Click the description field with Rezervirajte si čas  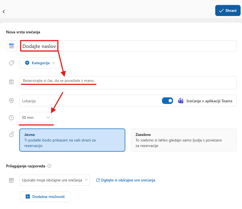(128, 83)
